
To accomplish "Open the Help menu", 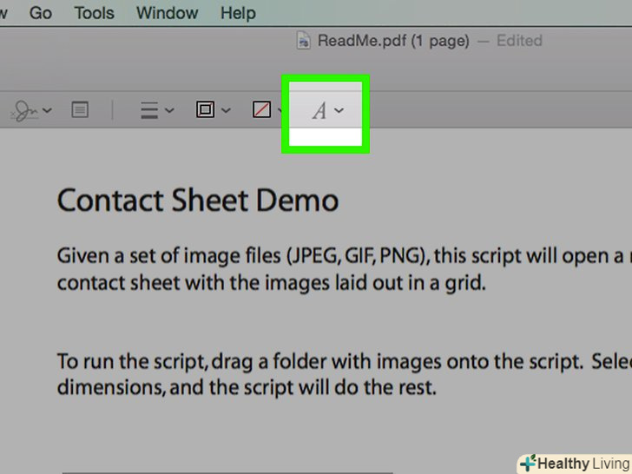I will (238, 13).
